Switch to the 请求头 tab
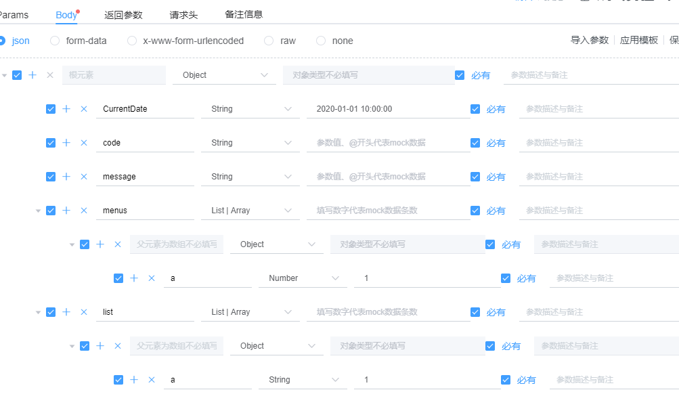The height and width of the screenshot is (413, 679). [183, 14]
